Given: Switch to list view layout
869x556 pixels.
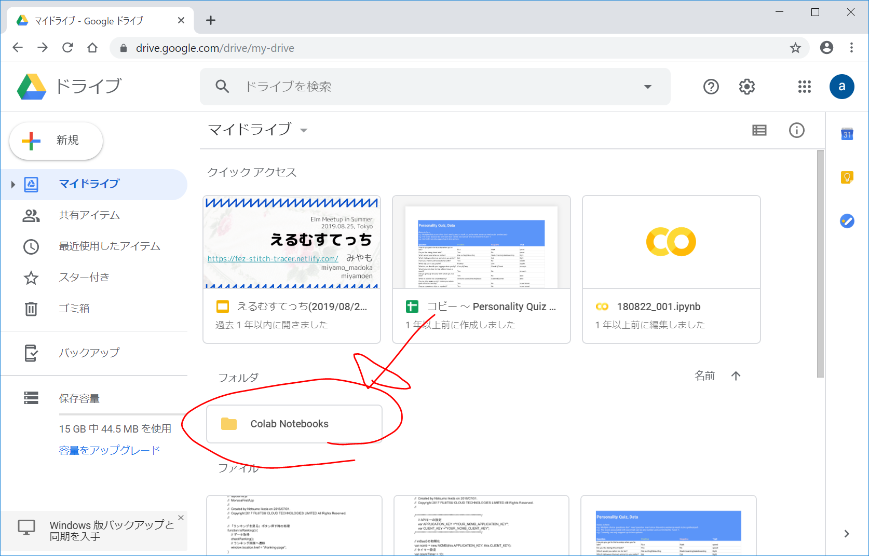Looking at the screenshot, I should [x=759, y=130].
